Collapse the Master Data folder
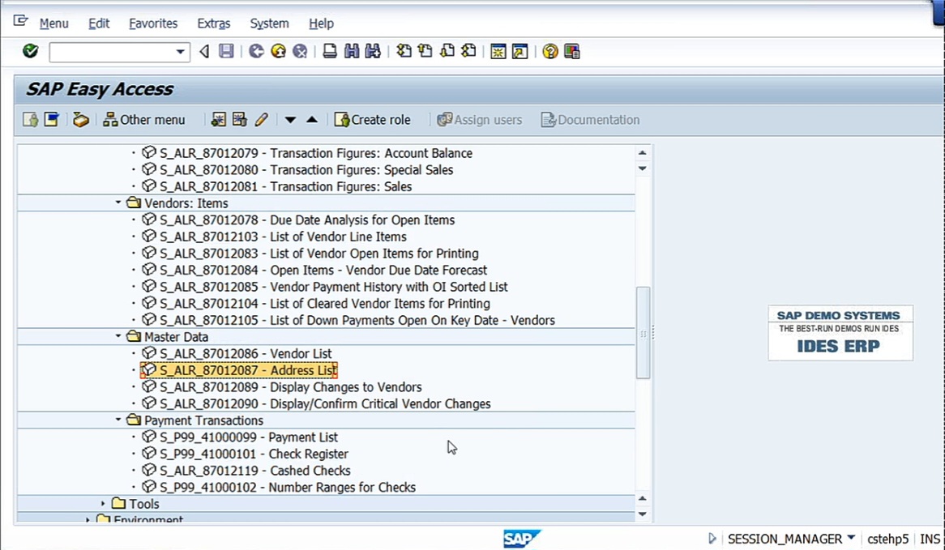The width and height of the screenshot is (945, 550). pyautogui.click(x=118, y=337)
